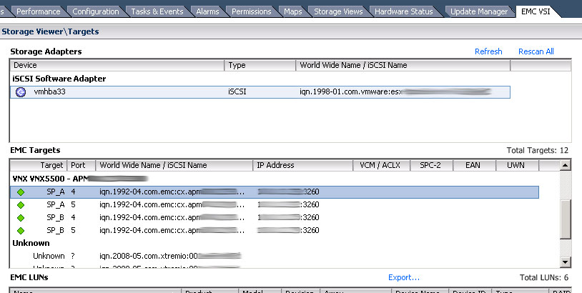582x293 pixels.
Task: Select the vmhba33 device name
Action: click(49, 91)
